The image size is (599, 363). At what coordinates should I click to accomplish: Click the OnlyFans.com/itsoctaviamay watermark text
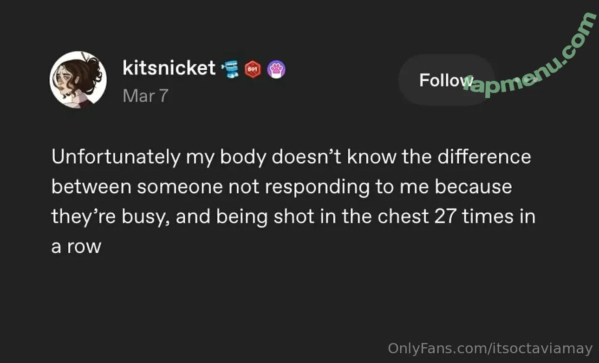(490, 349)
